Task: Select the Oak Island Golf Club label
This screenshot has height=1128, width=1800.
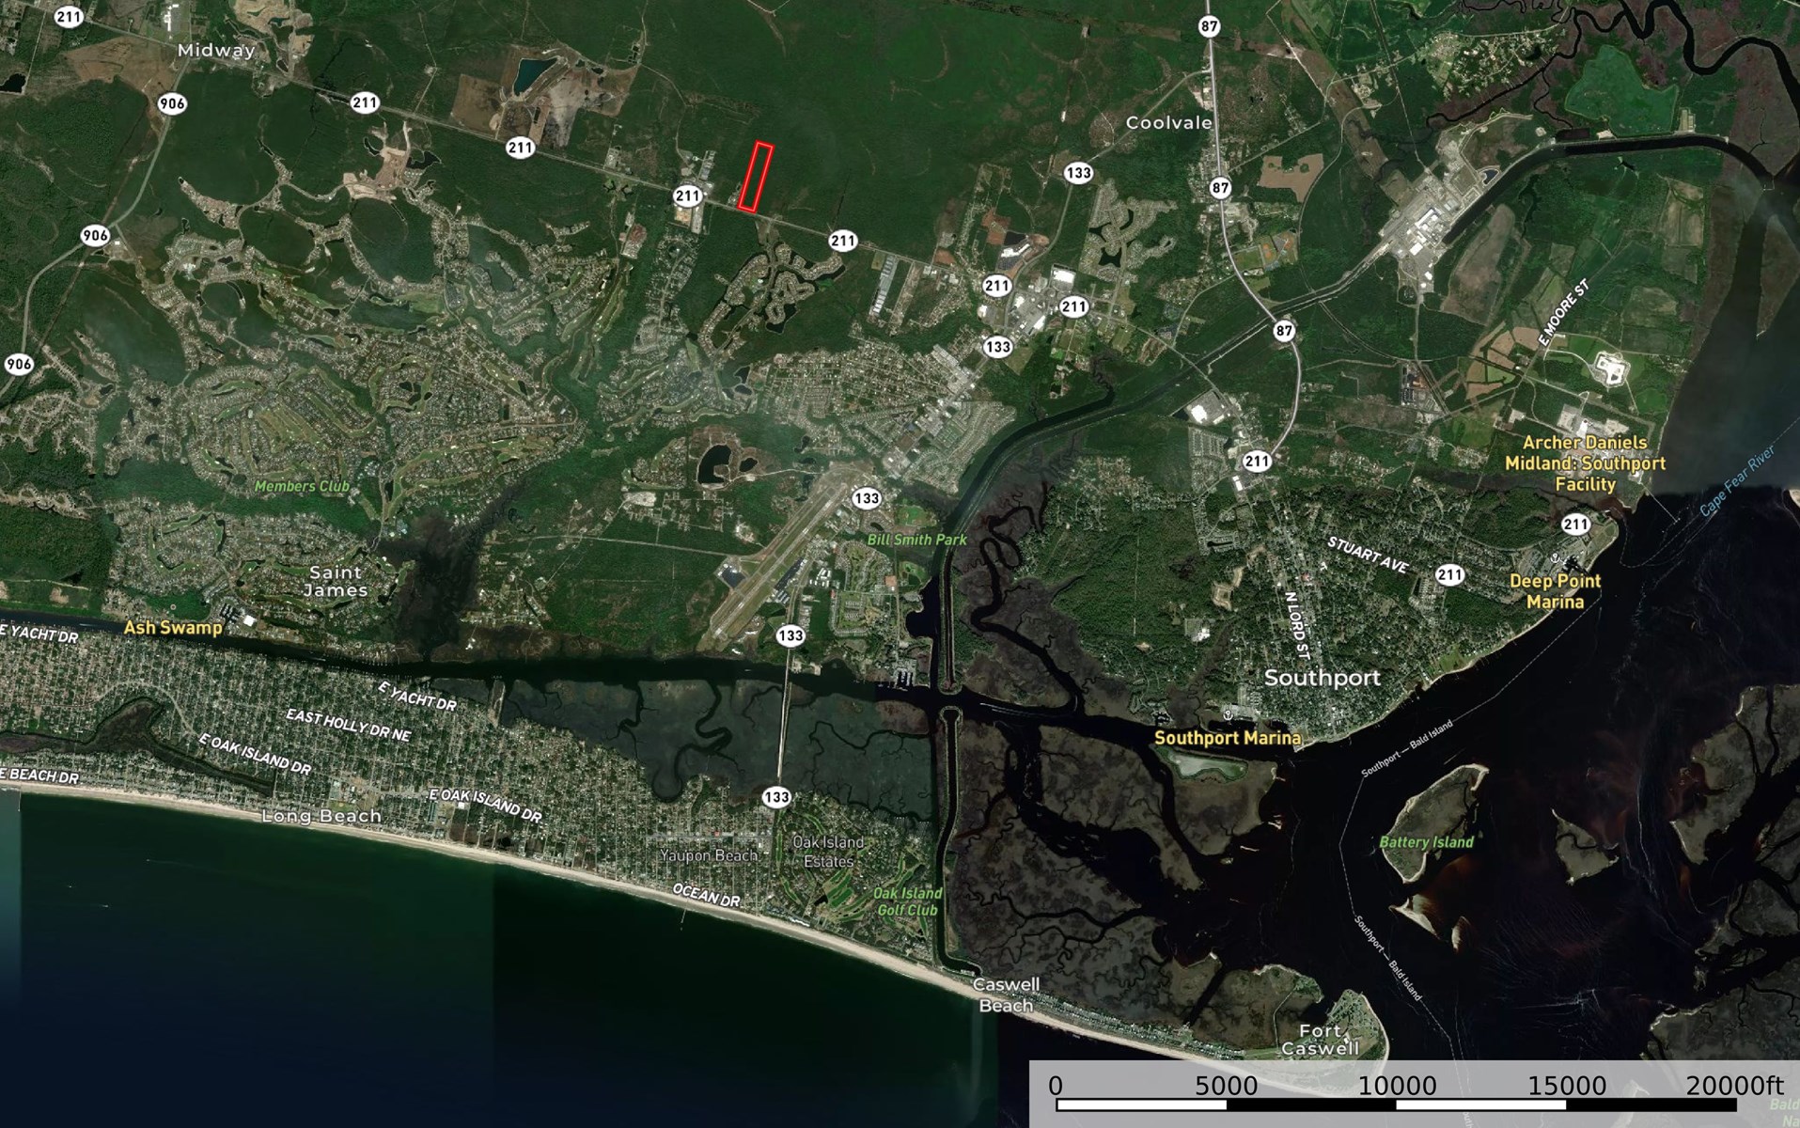Action: point(907,901)
